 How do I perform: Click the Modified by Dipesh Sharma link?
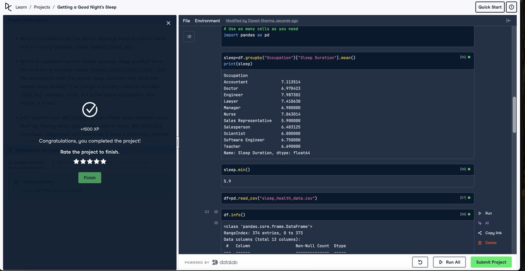[x=262, y=21]
